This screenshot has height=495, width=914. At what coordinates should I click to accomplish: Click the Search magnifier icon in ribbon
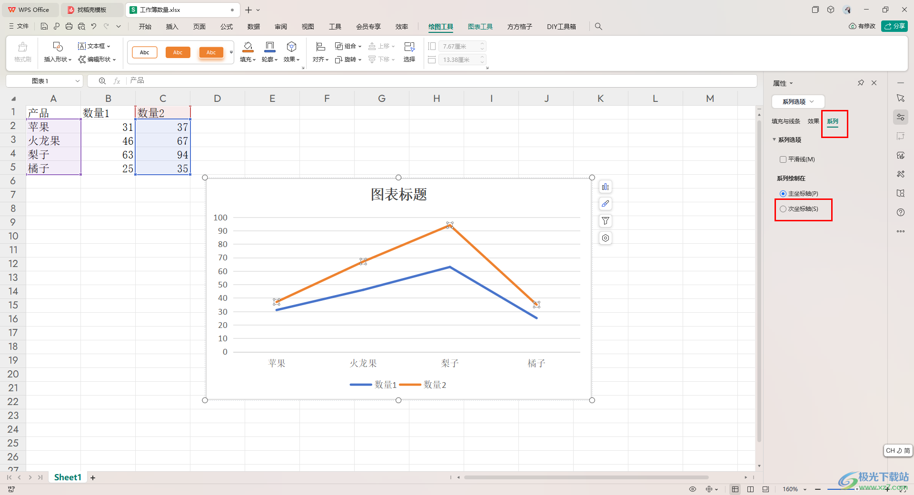(x=598, y=27)
